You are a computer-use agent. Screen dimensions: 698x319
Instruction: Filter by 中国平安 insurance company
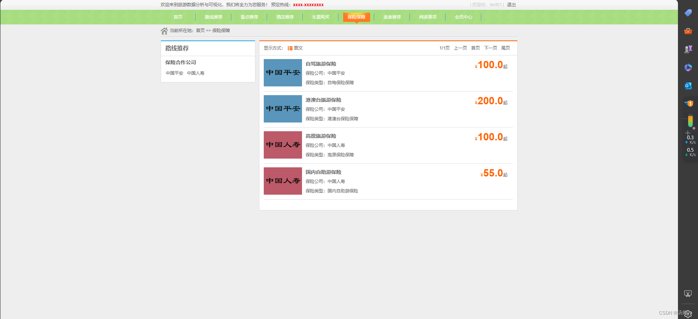coord(174,73)
